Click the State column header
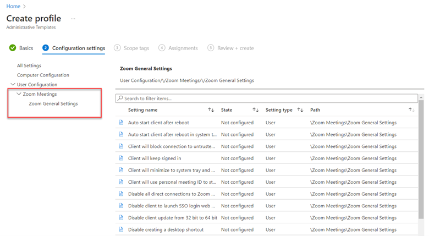The width and height of the screenshot is (429, 236). point(227,110)
